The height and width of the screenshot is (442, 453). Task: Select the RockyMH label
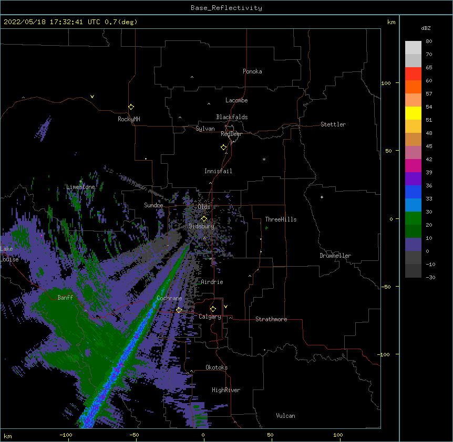[x=129, y=119]
